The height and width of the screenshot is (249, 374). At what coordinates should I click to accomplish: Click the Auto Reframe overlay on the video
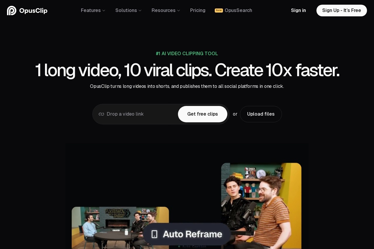(x=187, y=234)
